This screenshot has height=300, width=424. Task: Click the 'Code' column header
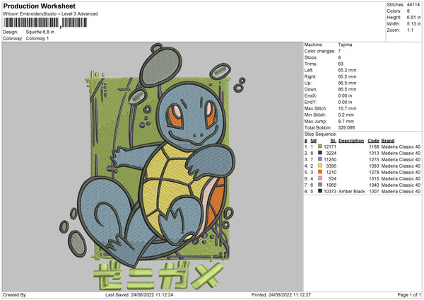coord(373,141)
